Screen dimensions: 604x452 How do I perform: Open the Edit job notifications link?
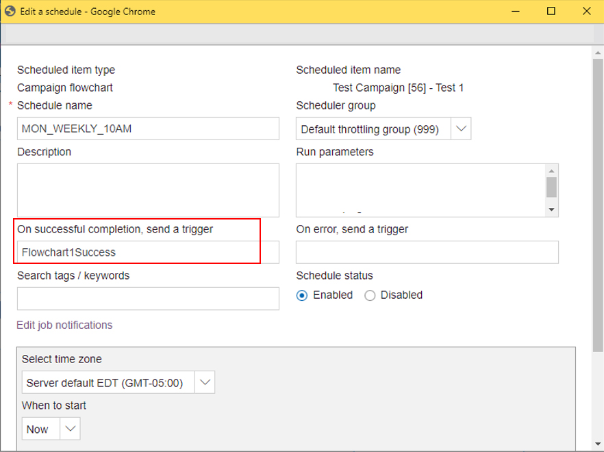click(x=64, y=325)
